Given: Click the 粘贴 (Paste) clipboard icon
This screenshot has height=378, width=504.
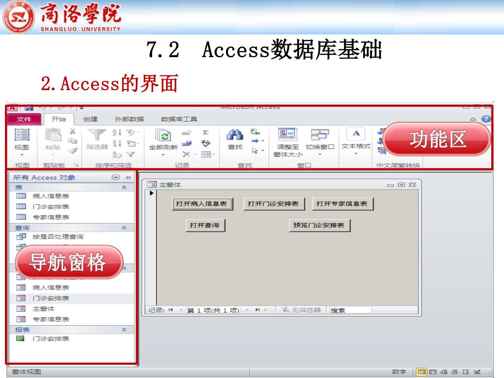Looking at the screenshot, I should [x=53, y=134].
